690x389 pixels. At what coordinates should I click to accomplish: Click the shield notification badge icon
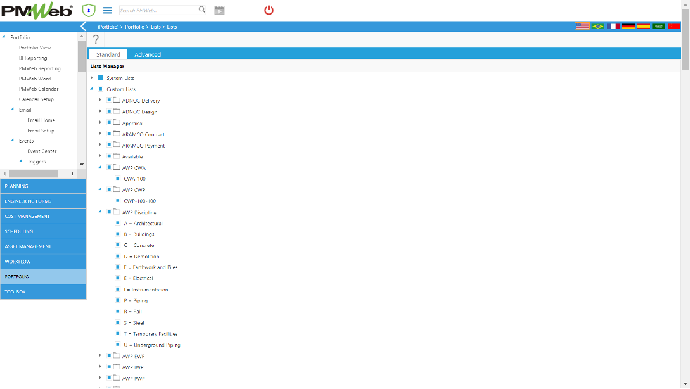point(89,10)
